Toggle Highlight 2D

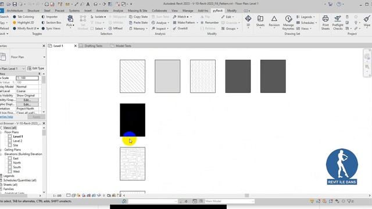point(23,23)
